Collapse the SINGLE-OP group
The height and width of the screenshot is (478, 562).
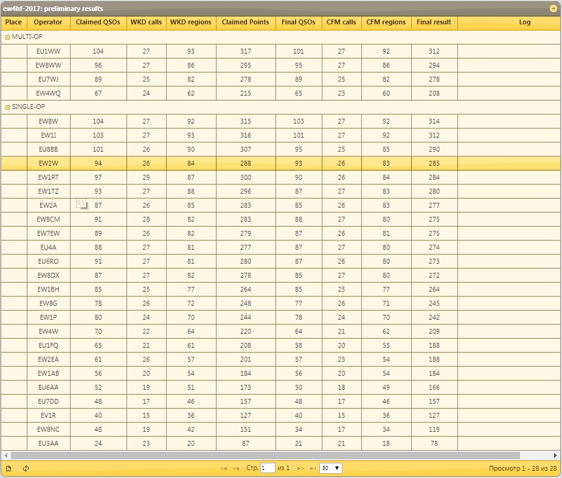coord(8,107)
